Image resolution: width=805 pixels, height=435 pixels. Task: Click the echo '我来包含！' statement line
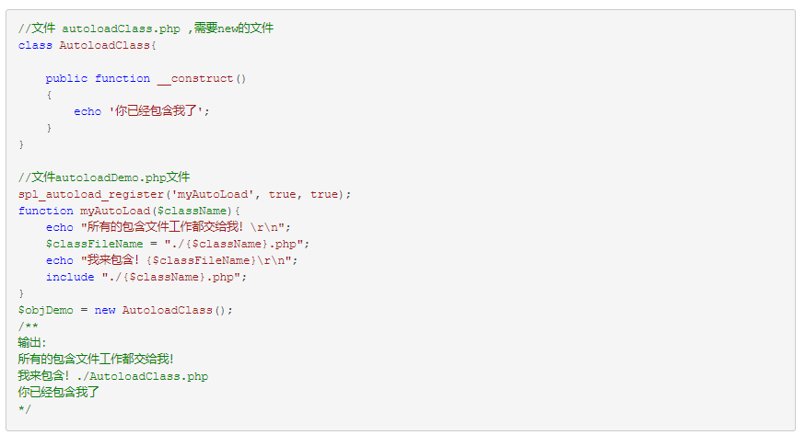171,260
